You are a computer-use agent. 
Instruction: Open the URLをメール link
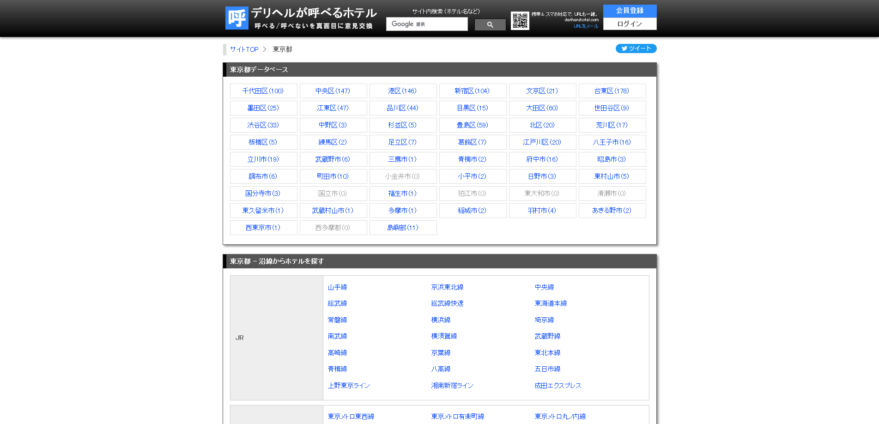[x=586, y=26]
